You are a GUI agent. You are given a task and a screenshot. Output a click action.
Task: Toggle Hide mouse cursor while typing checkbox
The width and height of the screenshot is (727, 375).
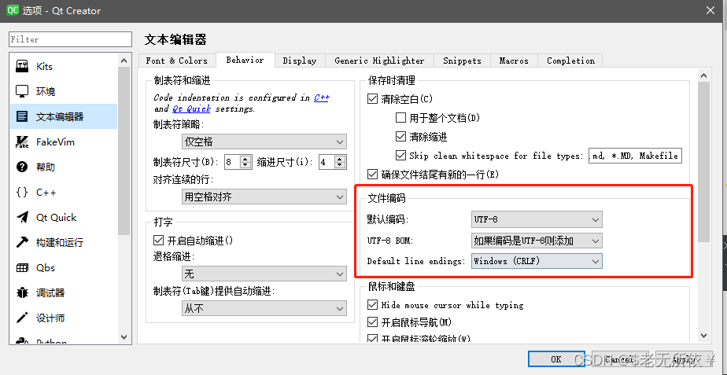point(372,305)
